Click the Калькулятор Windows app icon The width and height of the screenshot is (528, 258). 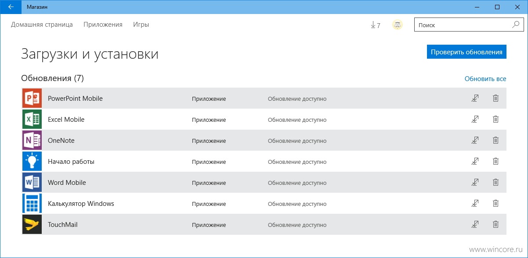click(x=32, y=204)
